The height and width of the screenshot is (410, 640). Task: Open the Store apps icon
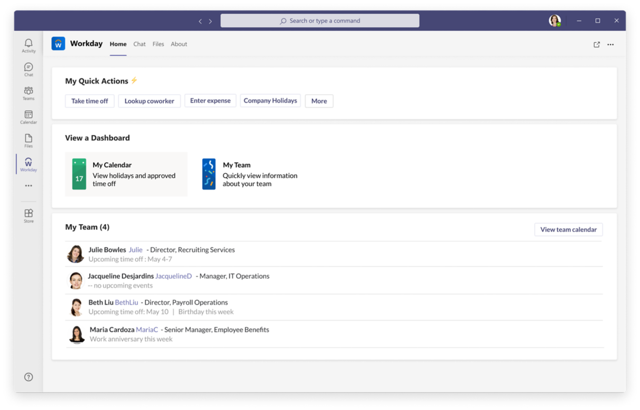pyautogui.click(x=29, y=215)
